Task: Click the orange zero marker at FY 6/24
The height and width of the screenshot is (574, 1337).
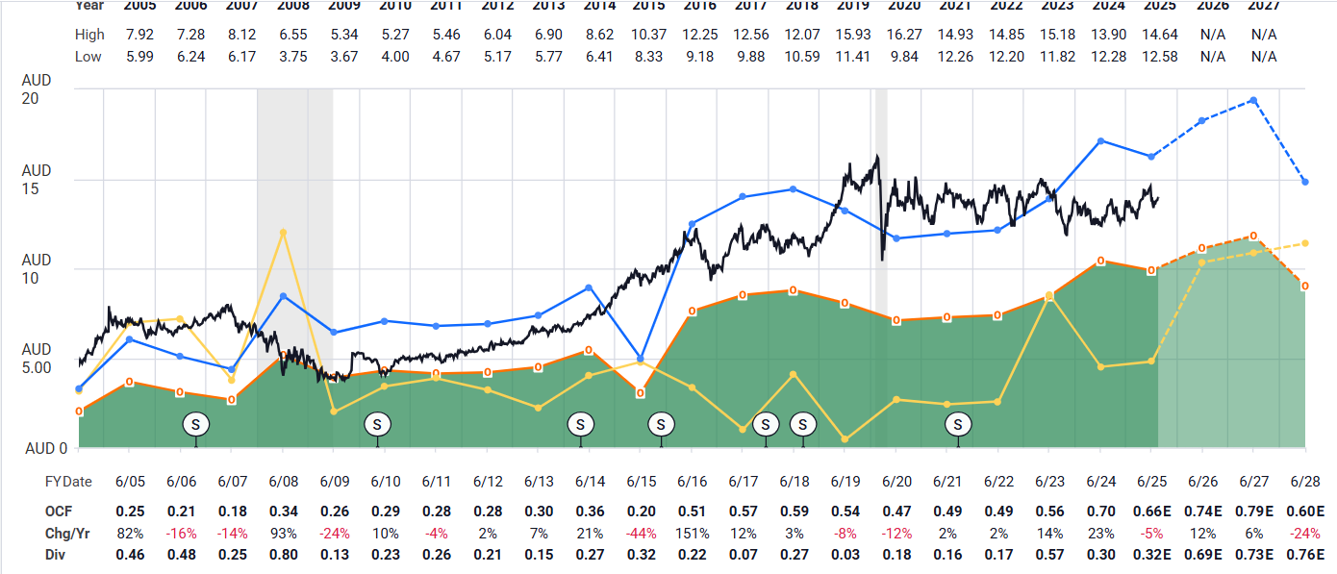Action: click(x=1100, y=262)
